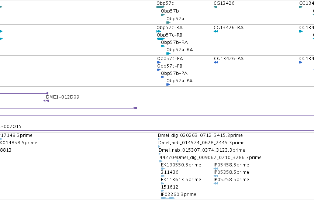Click the Obp57b gene label

pos(170,11)
